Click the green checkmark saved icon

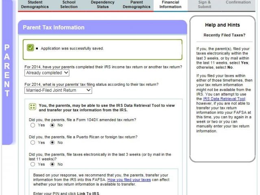click(30, 48)
